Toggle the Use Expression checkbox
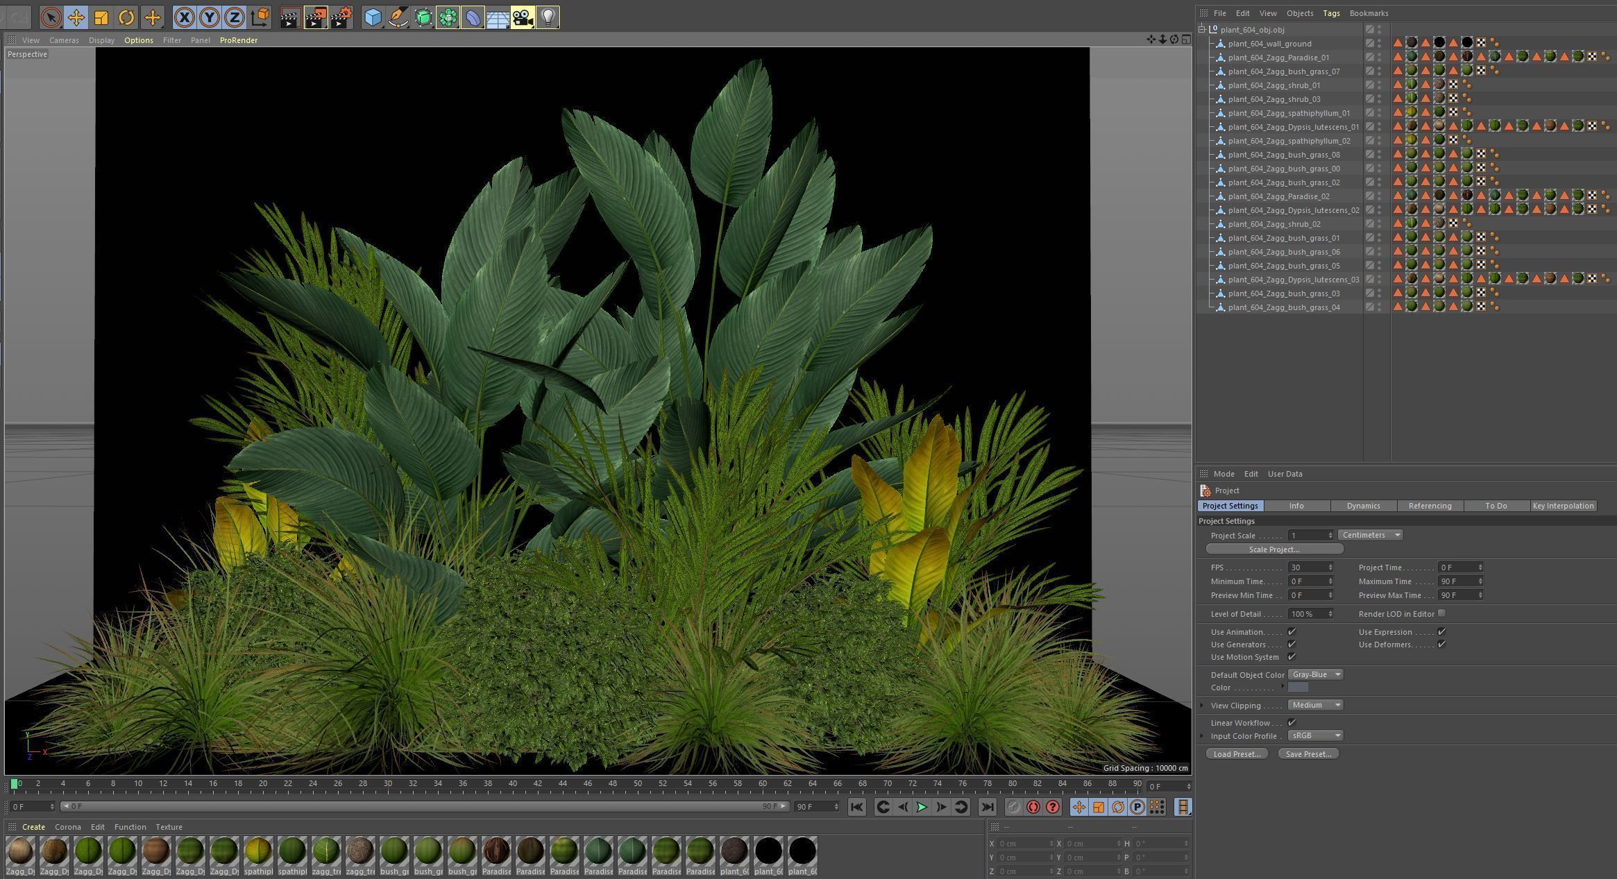 (1441, 632)
